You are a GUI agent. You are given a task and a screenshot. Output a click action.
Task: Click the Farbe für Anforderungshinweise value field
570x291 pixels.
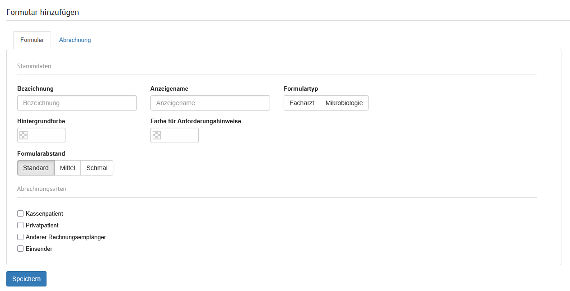[179, 135]
